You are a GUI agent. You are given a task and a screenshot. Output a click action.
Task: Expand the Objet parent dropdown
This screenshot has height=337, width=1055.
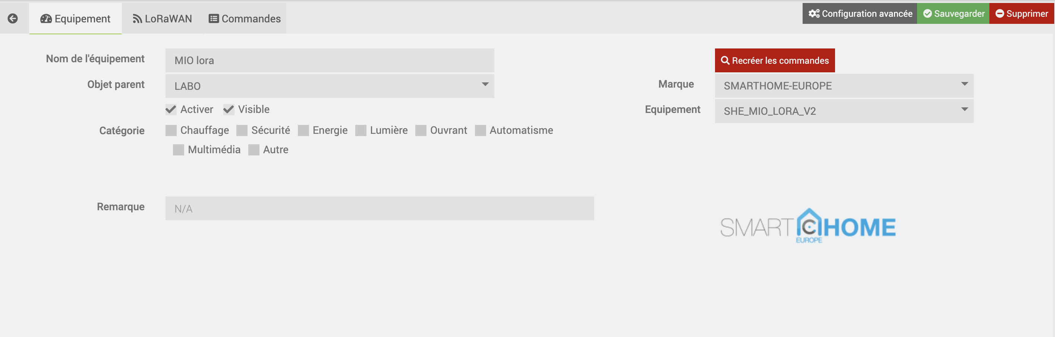click(329, 86)
